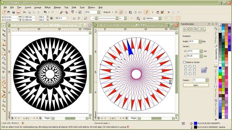The width and height of the screenshot is (232, 130).
Task: Select the Pick tool in the toolbox
Action: [x=4, y=25]
